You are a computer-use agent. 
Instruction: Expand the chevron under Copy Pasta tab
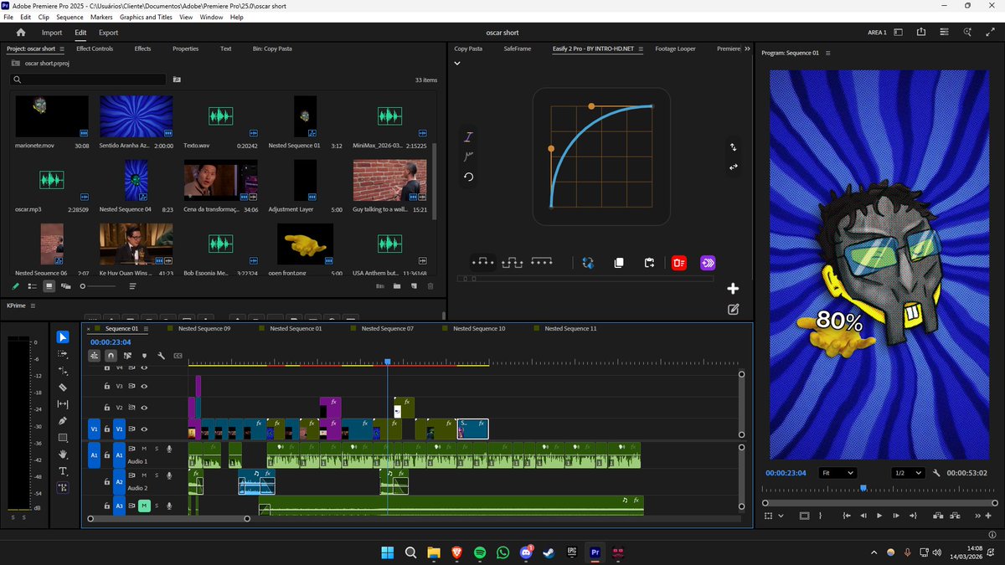tap(457, 64)
